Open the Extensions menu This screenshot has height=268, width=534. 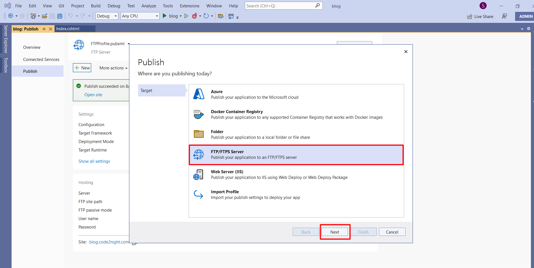(x=189, y=6)
